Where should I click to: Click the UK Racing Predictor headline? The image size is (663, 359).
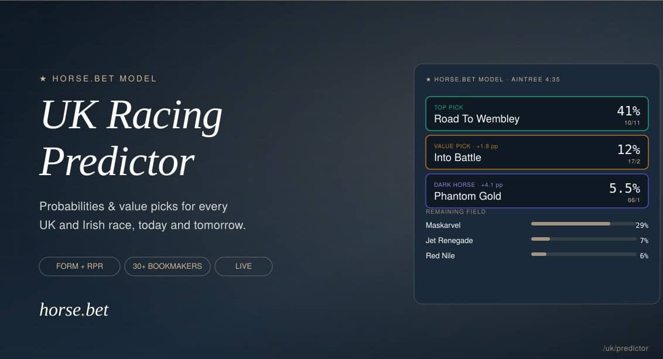tap(131, 138)
